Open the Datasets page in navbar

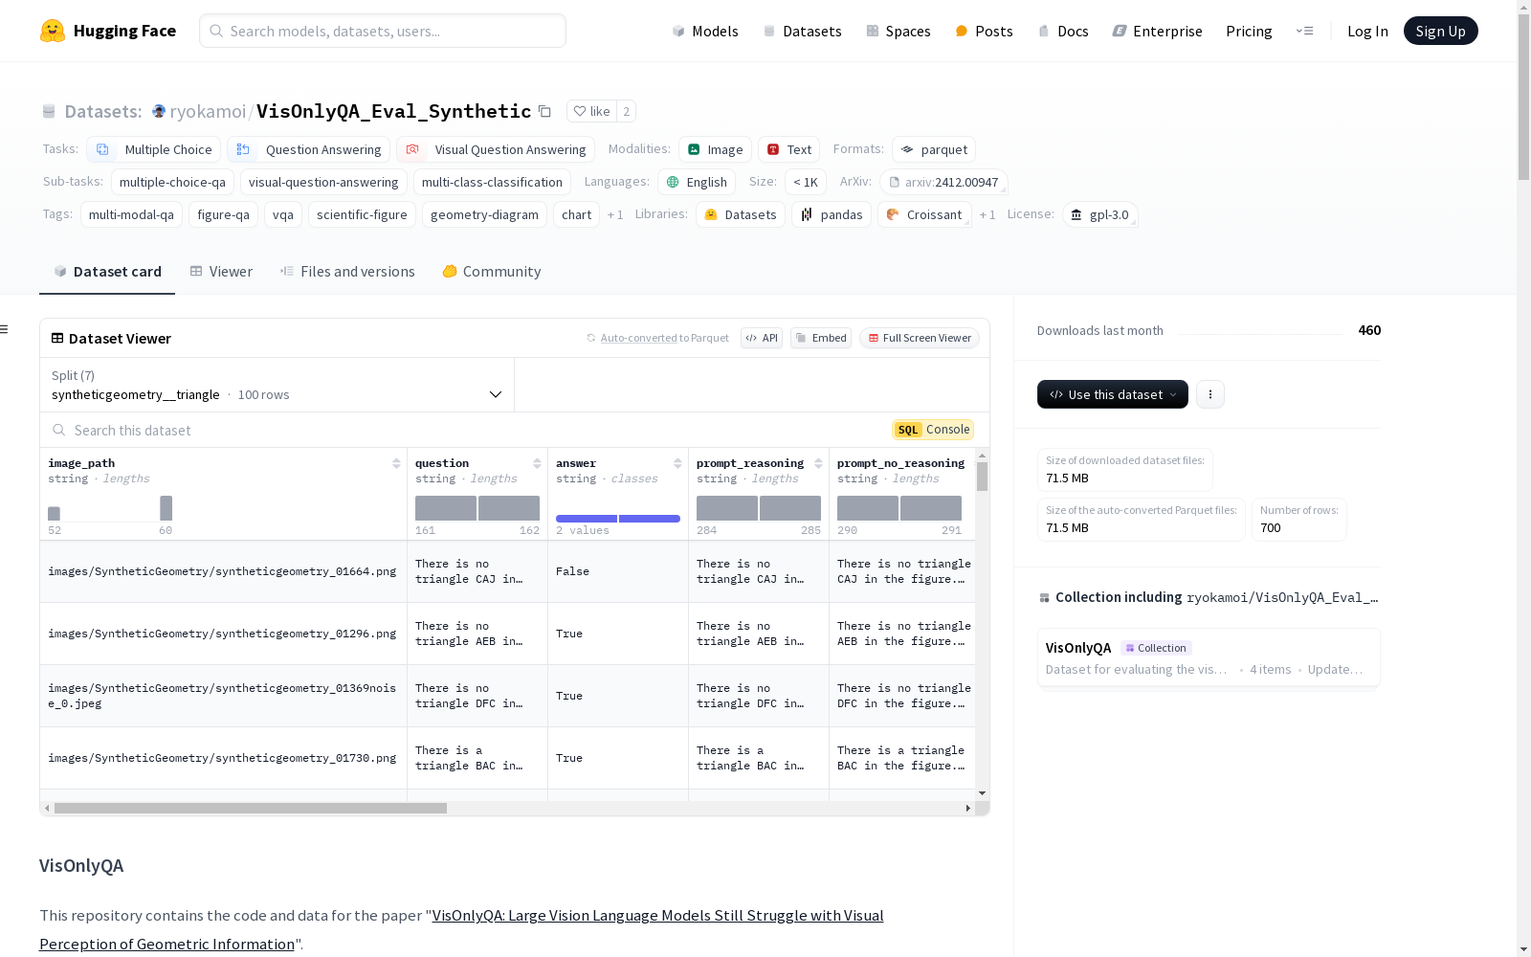point(802,31)
